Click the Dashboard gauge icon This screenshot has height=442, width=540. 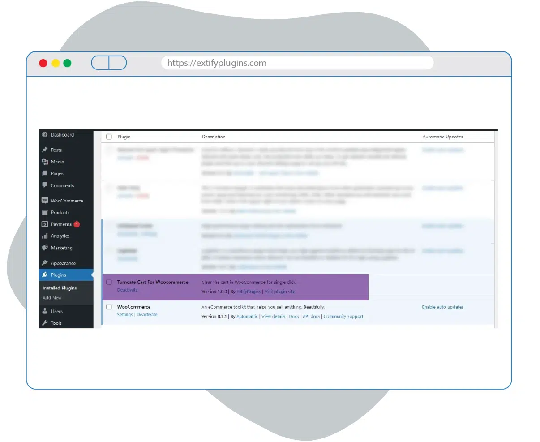click(x=45, y=135)
